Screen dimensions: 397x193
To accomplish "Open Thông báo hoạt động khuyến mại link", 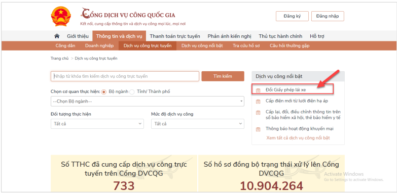I will pos(300,129).
